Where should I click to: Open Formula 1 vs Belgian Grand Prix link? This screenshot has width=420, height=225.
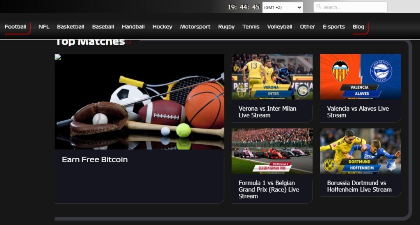pos(269,189)
